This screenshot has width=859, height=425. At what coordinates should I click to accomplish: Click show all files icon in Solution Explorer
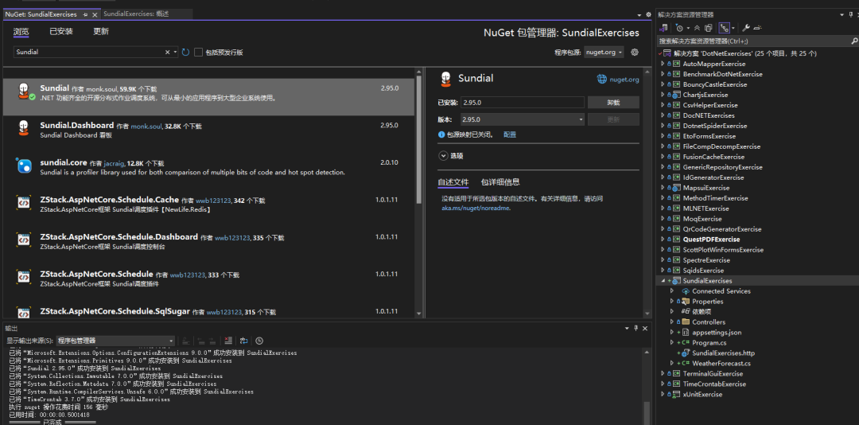[709, 28]
